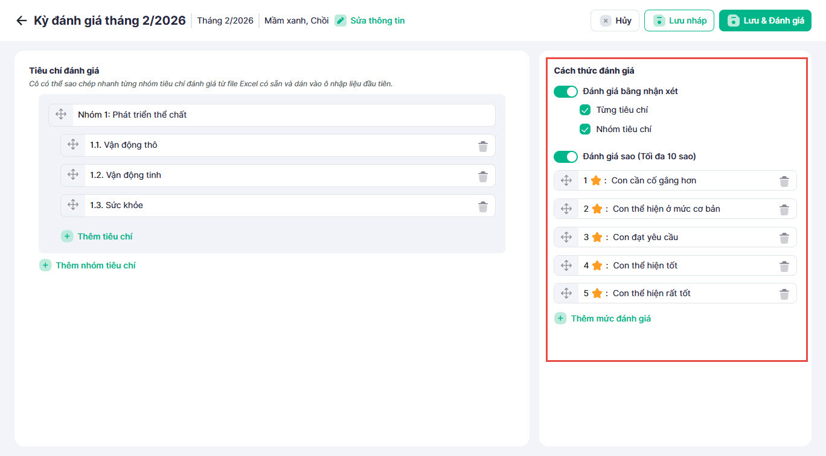The height and width of the screenshot is (456, 826).
Task: Toggle Đánh giá bằng nhận xét switch
Action: (566, 92)
